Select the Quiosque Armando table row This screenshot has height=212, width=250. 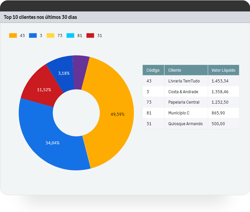pos(185,124)
